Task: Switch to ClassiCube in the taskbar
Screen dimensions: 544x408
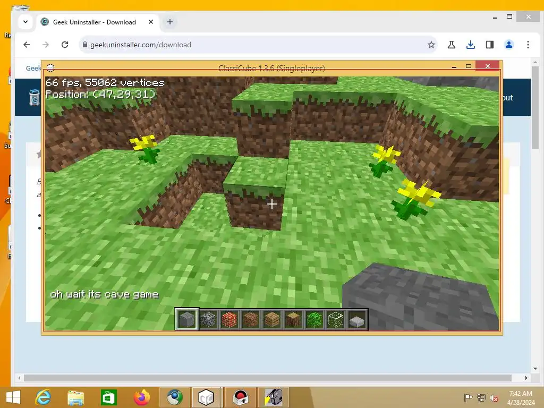Action: [x=206, y=397]
